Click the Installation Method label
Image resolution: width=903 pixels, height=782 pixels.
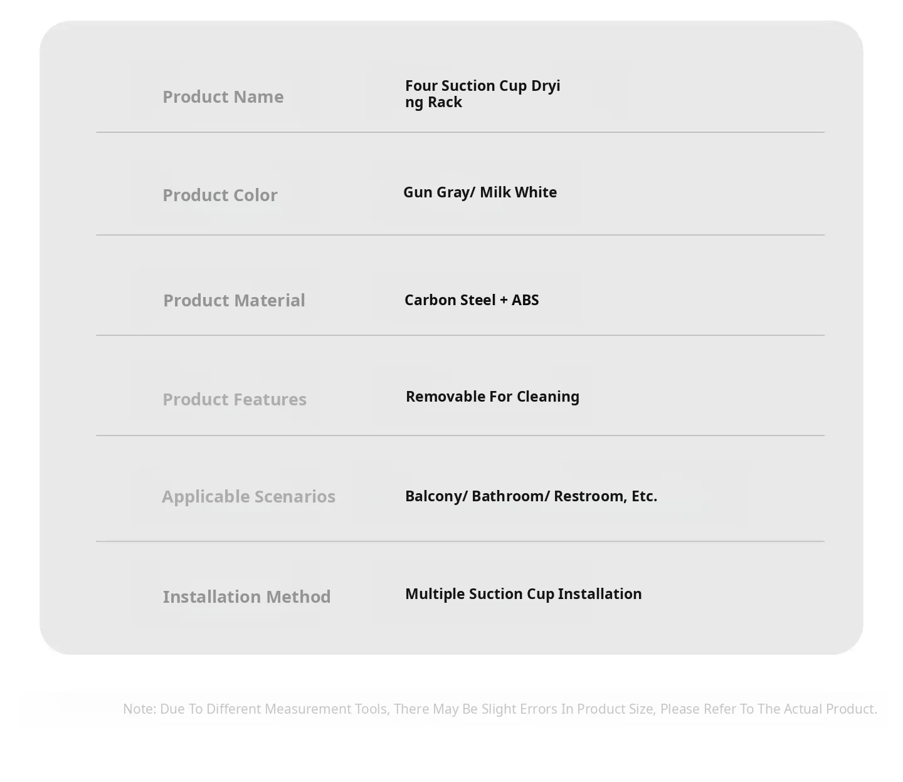(x=246, y=597)
